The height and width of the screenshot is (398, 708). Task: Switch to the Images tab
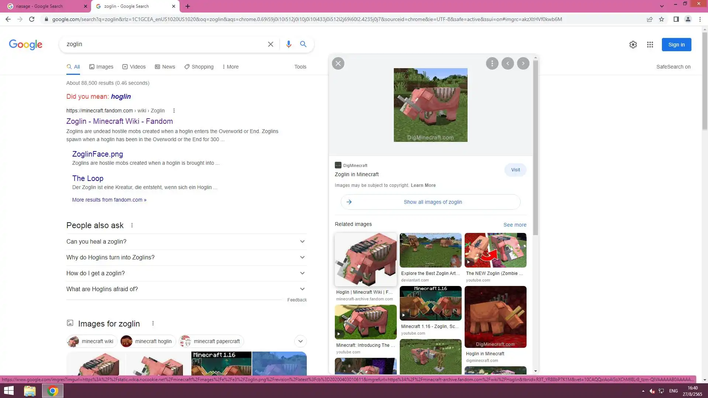pos(101,67)
